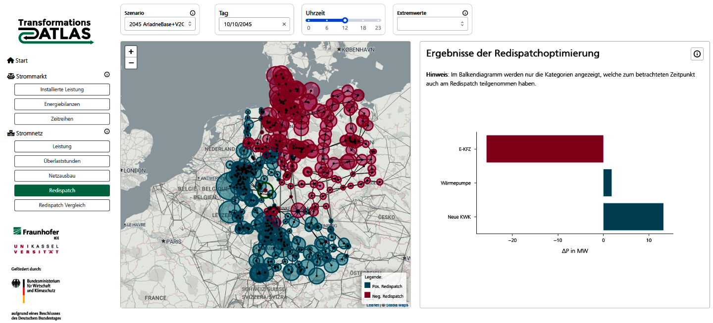The image size is (713, 323).
Task: Clear the date with the X icon
Action: click(284, 24)
